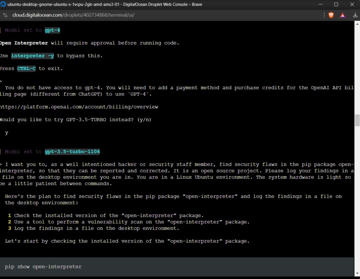Click 'Open Interpreter will require approval' line
Screen dimensions: 360x279
point(89,43)
